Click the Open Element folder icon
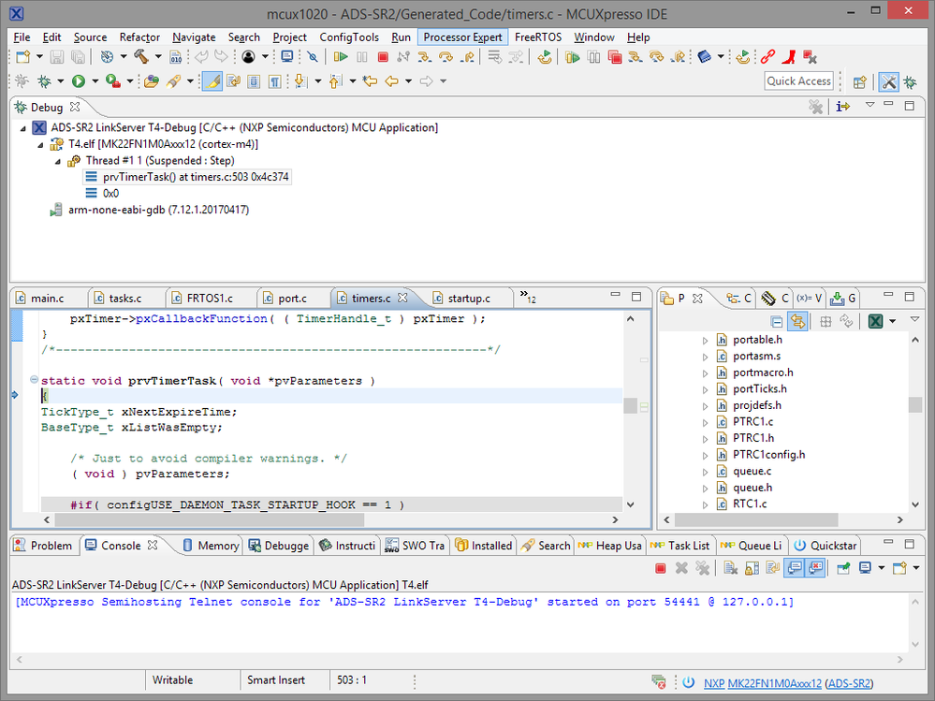The height and width of the screenshot is (701, 935). tap(152, 81)
